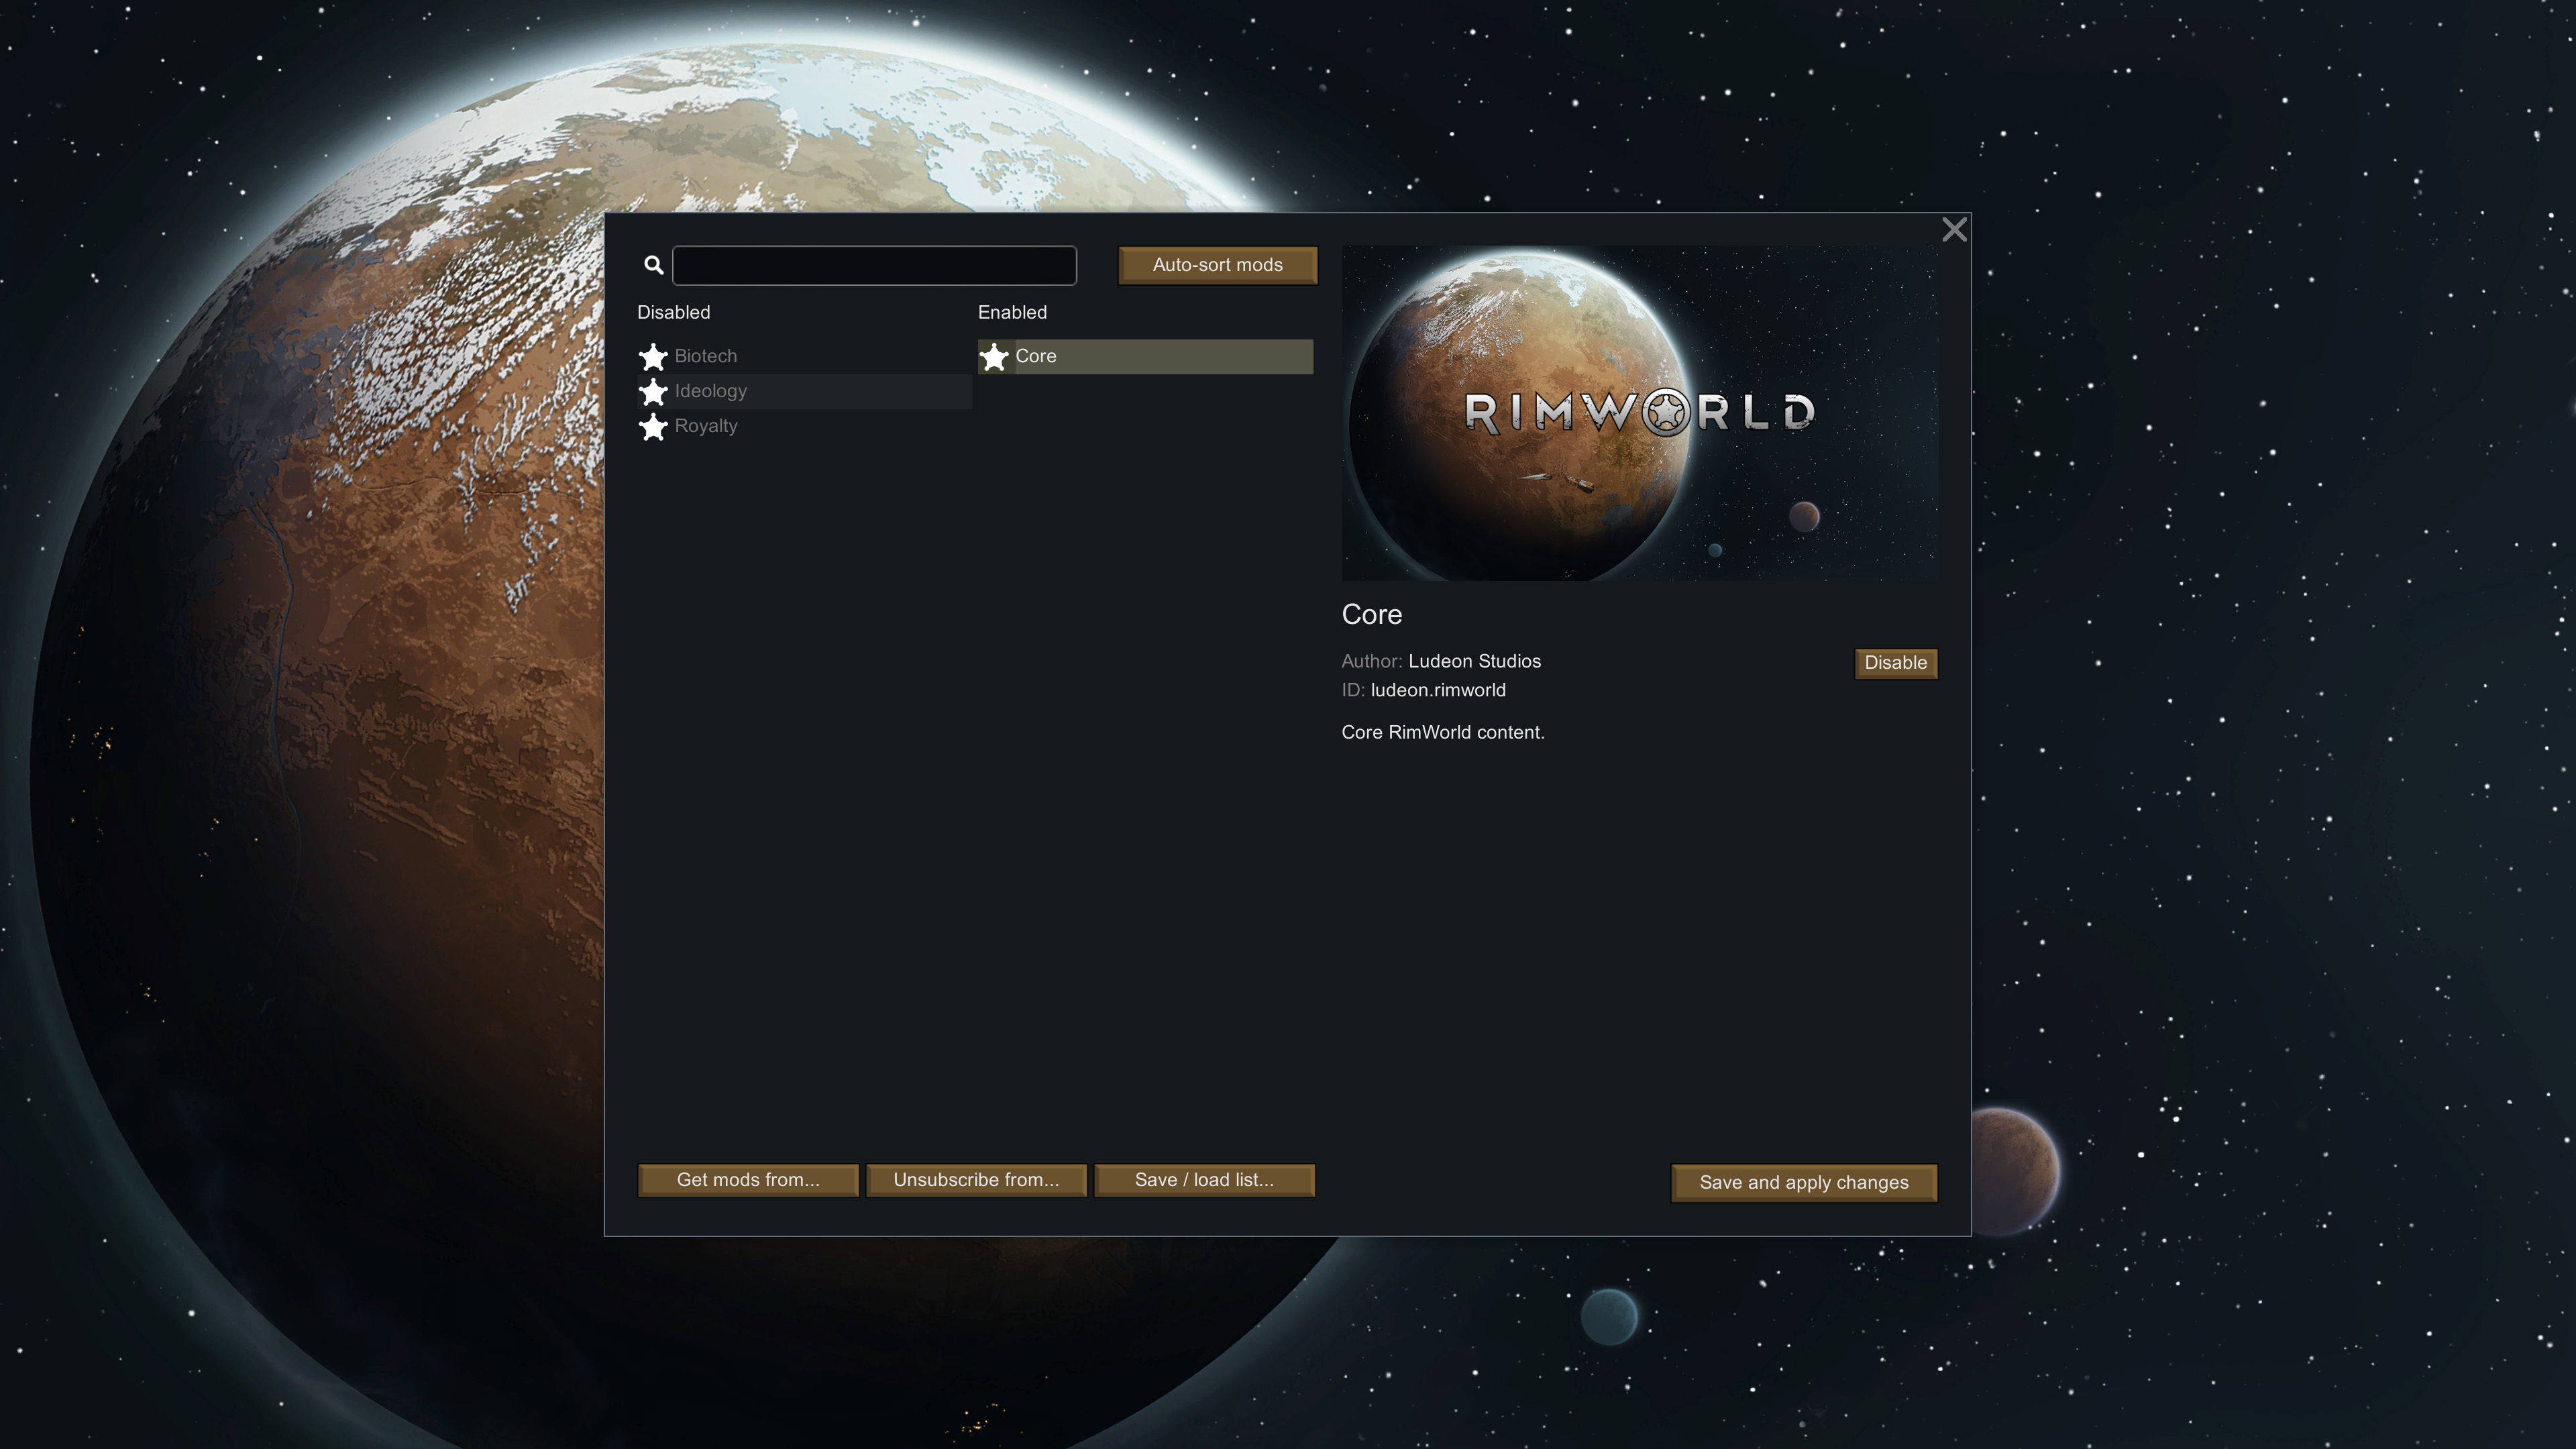Click the Disabled column header

coord(674,313)
